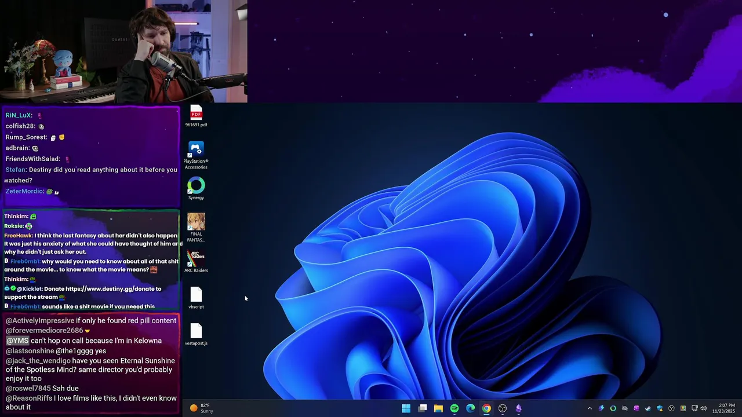Open Google Chrome from the taskbar
Screen dimensions: 742x417
tap(486, 408)
